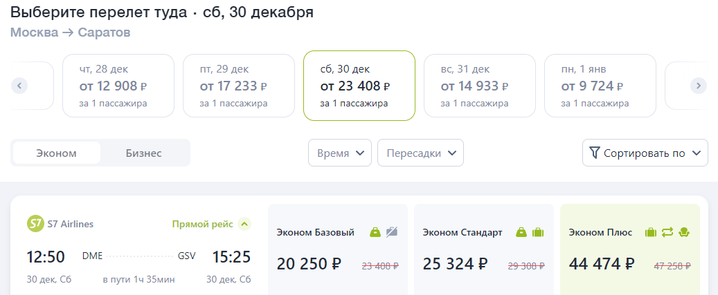Click the hand luggage icon in Эконом Базовый
718x295 pixels.
(375, 232)
